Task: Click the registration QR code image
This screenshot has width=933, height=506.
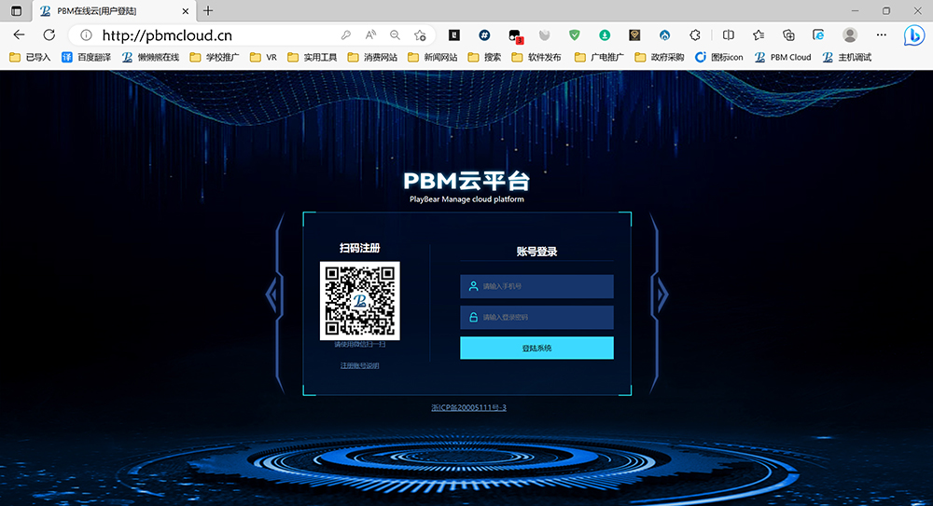Action: pyautogui.click(x=359, y=301)
